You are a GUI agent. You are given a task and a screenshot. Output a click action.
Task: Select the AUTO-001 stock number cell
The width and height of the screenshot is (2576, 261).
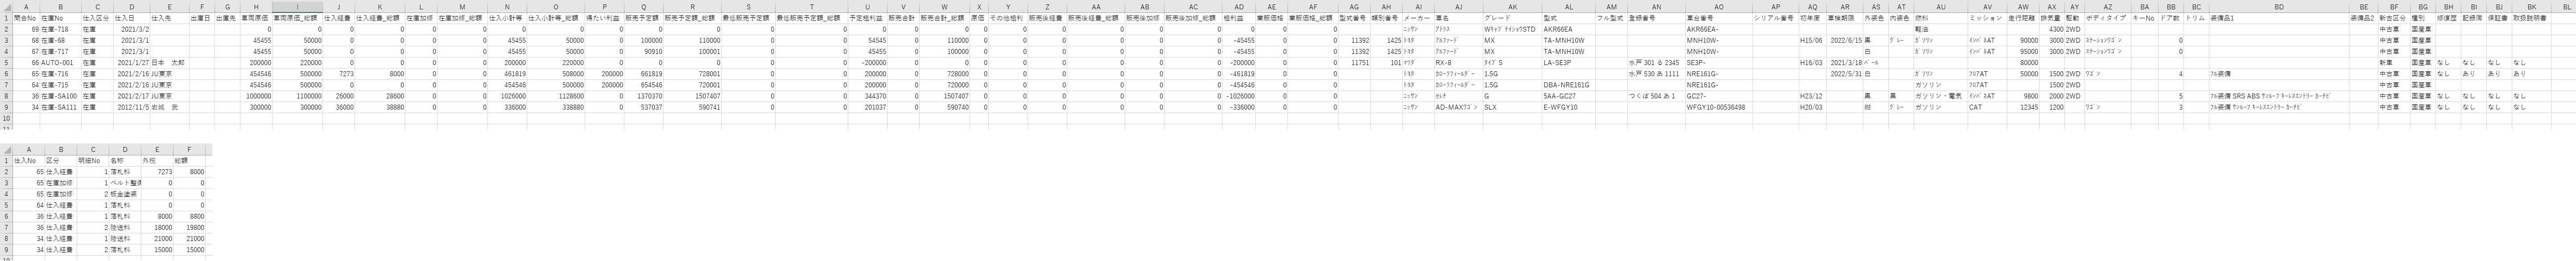click(x=60, y=63)
